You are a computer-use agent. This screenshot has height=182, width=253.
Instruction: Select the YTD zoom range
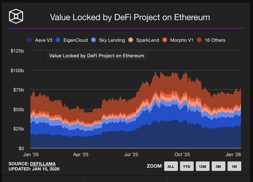point(186,166)
